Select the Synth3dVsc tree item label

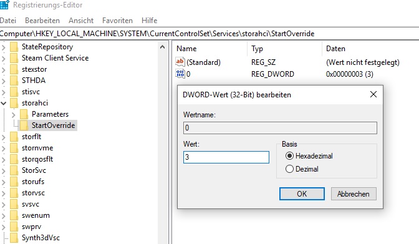[x=41, y=238]
